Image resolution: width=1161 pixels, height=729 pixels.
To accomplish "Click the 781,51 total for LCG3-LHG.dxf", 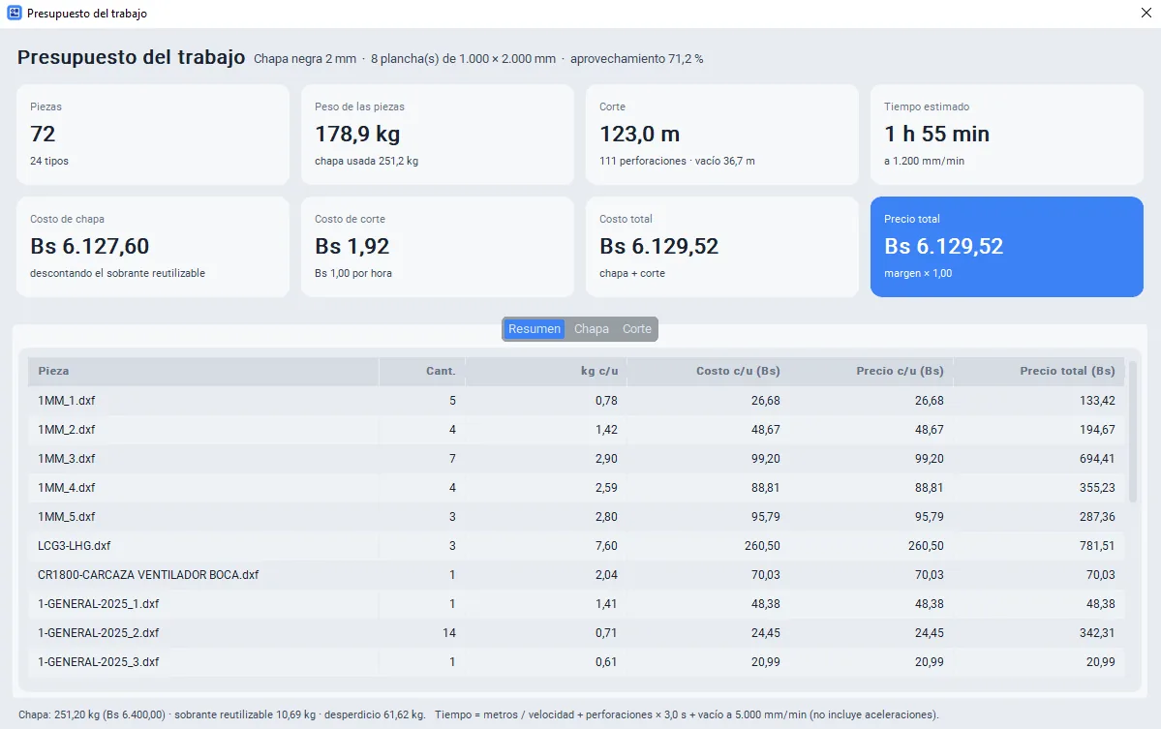I will pos(1097,545).
